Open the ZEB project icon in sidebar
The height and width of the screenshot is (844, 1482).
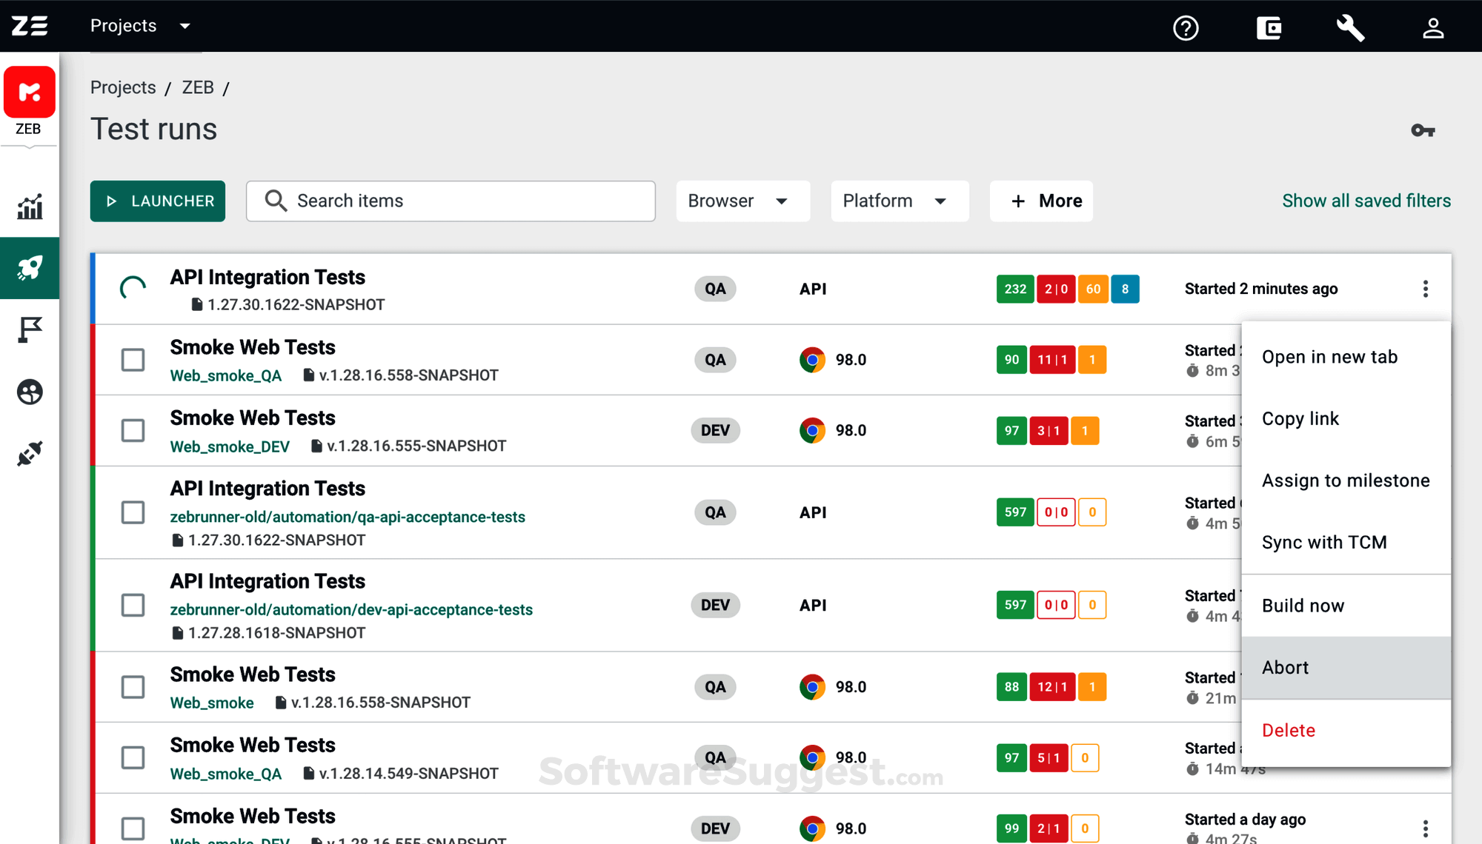29,93
